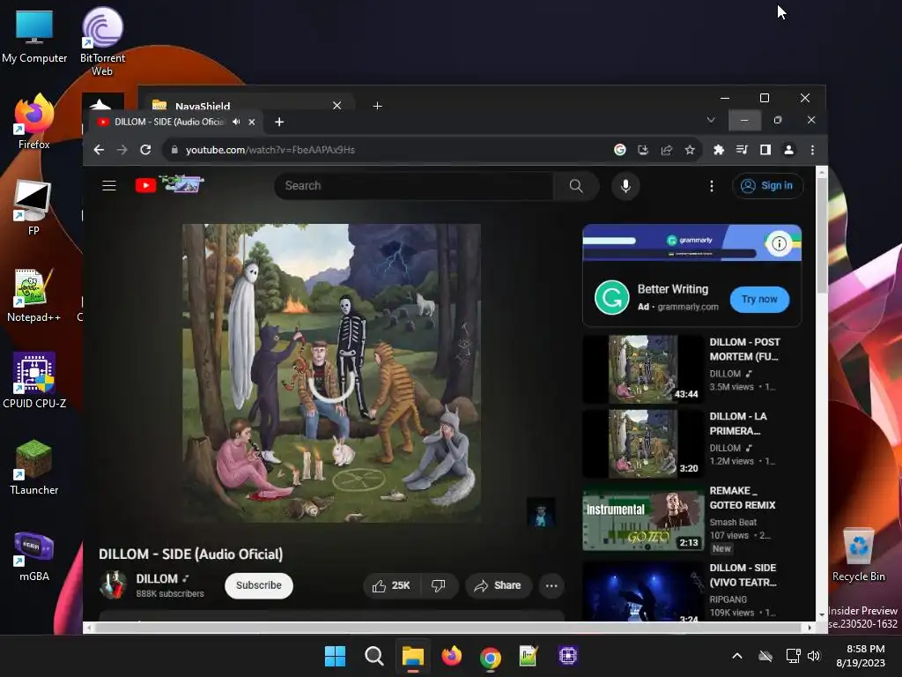902x677 pixels.
Task: Go back with the Chrome back arrow
Action: click(x=99, y=150)
